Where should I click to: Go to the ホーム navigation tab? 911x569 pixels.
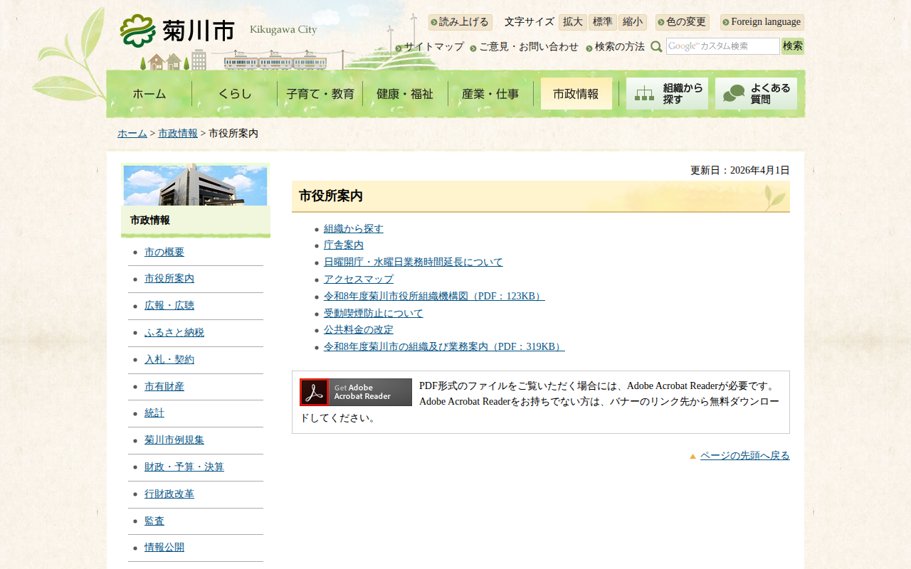(x=149, y=94)
